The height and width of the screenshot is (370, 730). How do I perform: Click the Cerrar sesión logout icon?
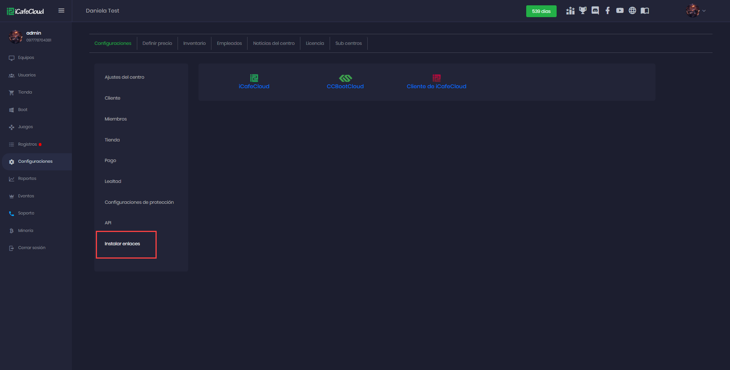tap(11, 248)
